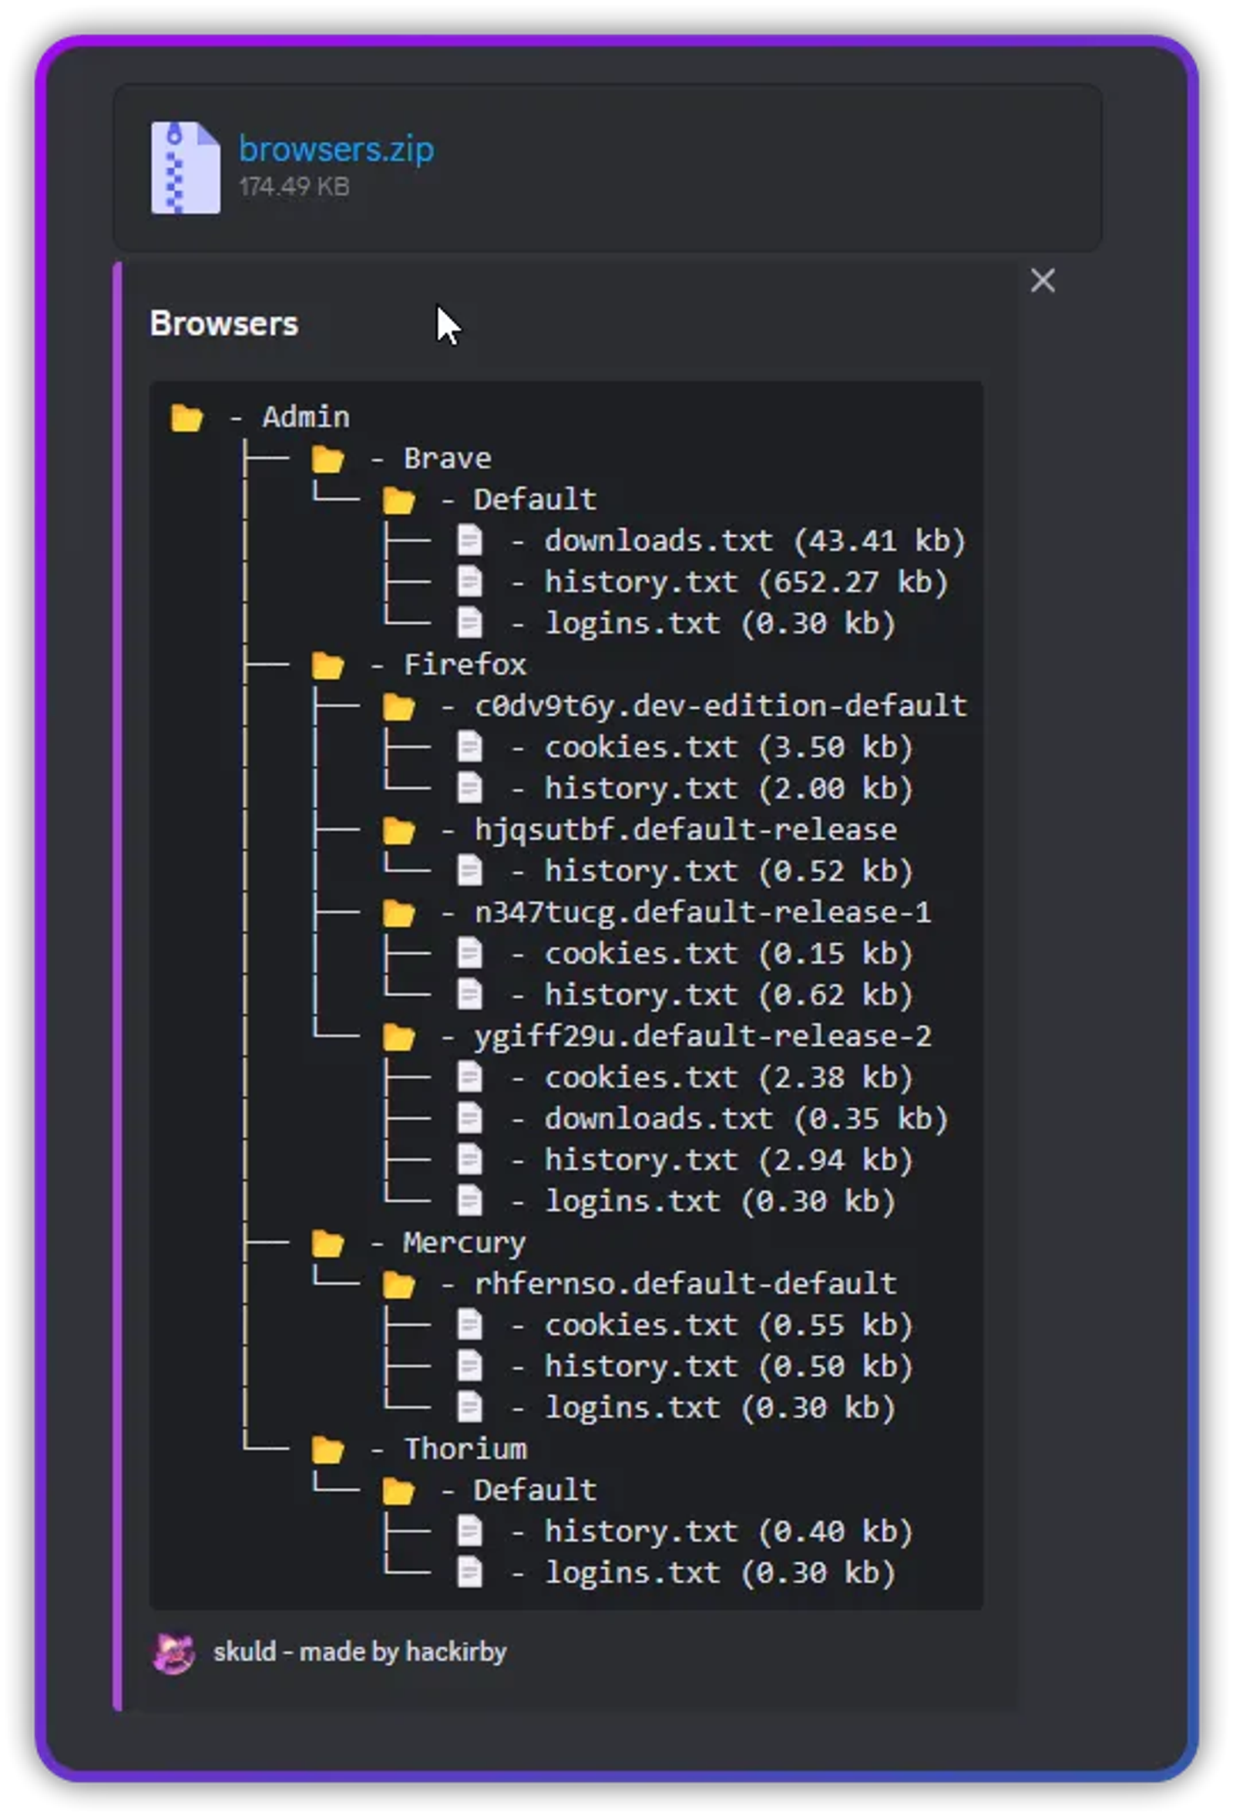Click file icon beside downloads.txt (0.35 kb)
The height and width of the screenshot is (1816, 1233).
469,1119
